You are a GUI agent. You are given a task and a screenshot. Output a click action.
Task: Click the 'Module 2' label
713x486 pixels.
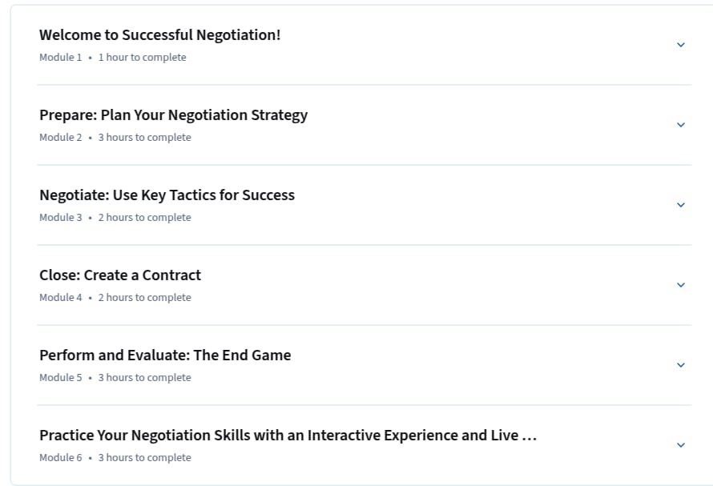(x=60, y=137)
